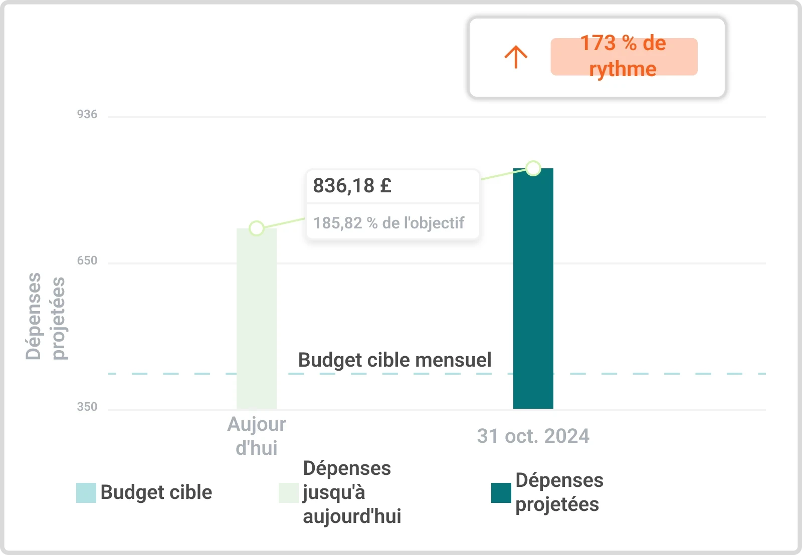Click the 'Dépenses projetées' y-axis title
802x555 pixels.
46,317
